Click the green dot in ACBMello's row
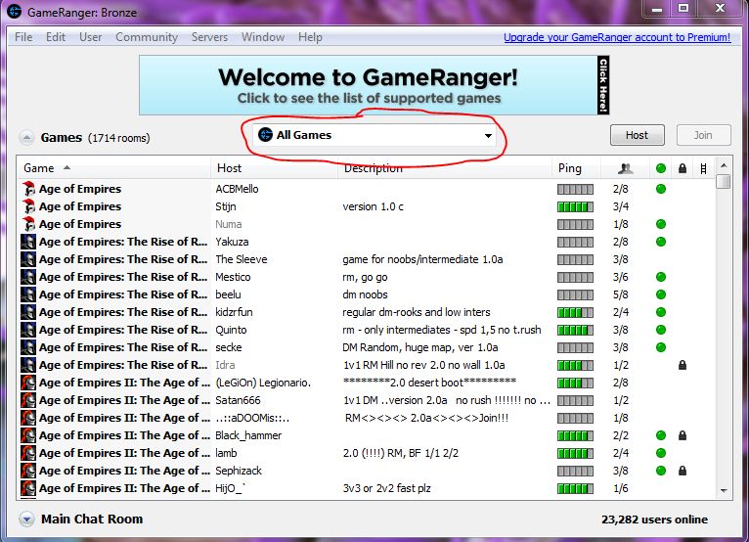The image size is (749, 542). click(x=661, y=189)
